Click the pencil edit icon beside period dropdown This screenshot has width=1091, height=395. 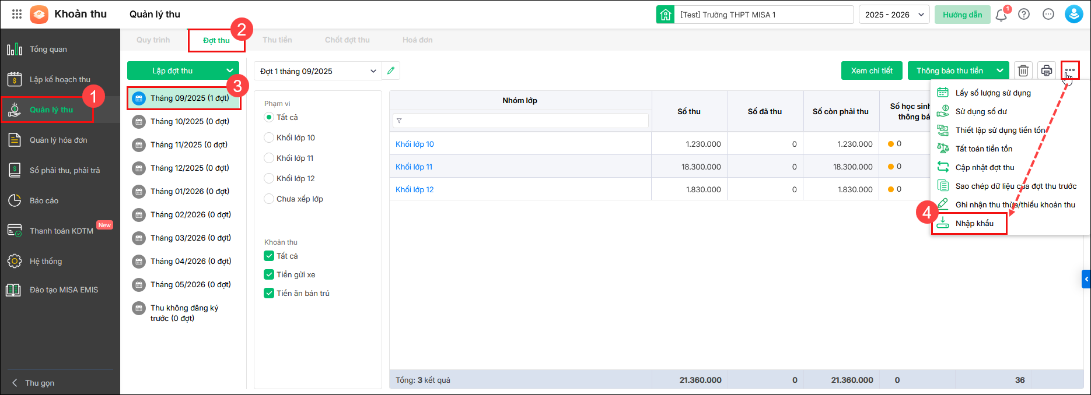391,70
